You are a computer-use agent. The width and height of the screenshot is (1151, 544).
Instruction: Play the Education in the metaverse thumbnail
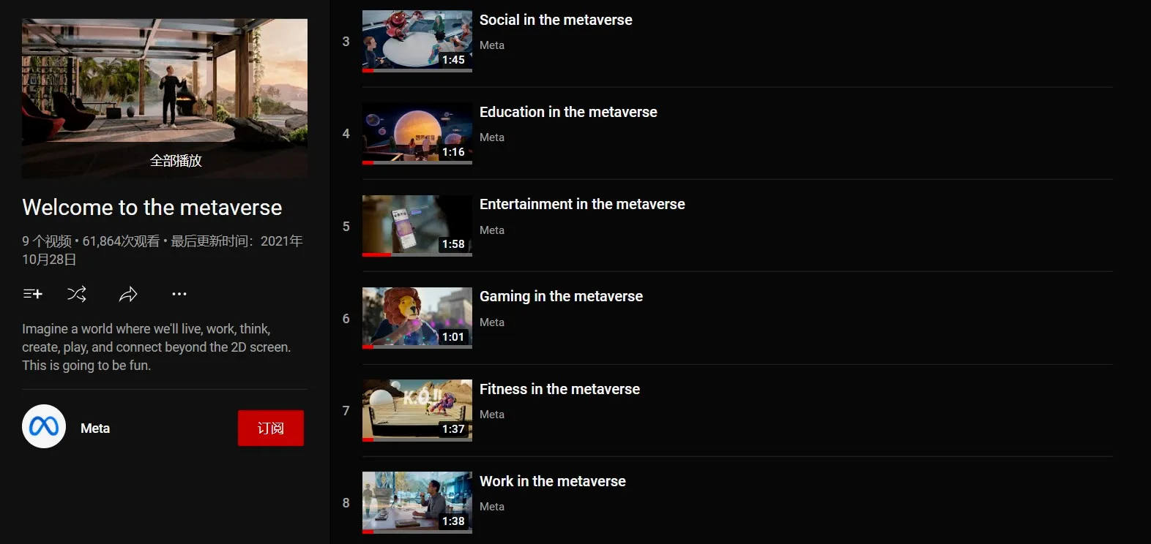(417, 133)
